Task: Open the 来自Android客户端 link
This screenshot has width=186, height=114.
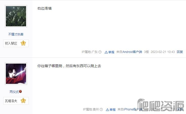Action: pyautogui.click(x=129, y=52)
